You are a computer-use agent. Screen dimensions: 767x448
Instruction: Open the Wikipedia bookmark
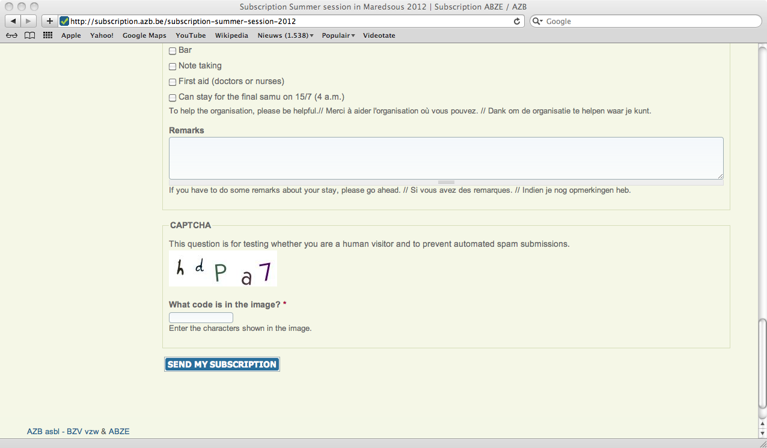point(231,35)
